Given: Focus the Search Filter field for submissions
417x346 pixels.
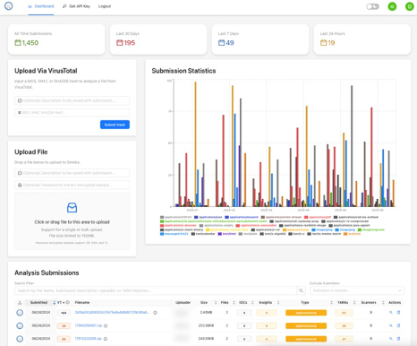Looking at the screenshot, I should click(156, 290).
